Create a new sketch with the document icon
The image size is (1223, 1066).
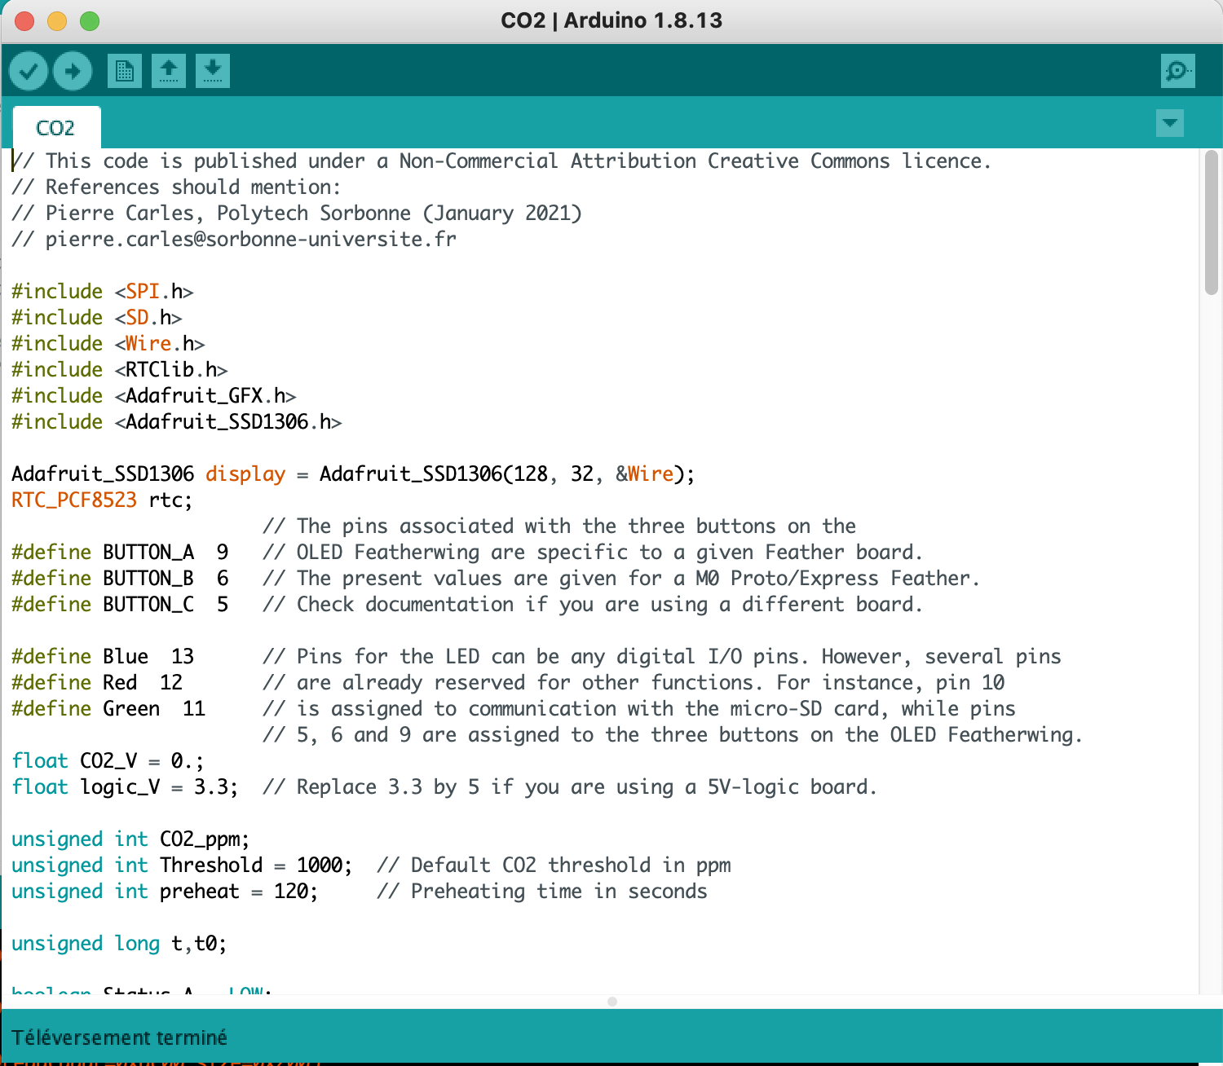125,71
